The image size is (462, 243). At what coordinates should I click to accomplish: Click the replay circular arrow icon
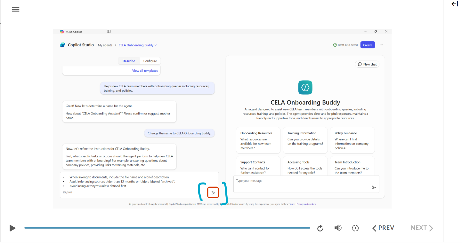click(x=320, y=228)
